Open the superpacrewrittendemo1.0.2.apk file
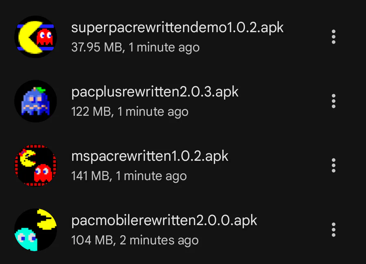Screen dimensions: 366x264 [x=177, y=28]
